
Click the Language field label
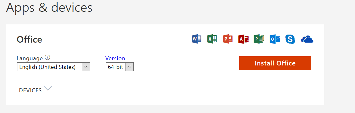pos(30,59)
